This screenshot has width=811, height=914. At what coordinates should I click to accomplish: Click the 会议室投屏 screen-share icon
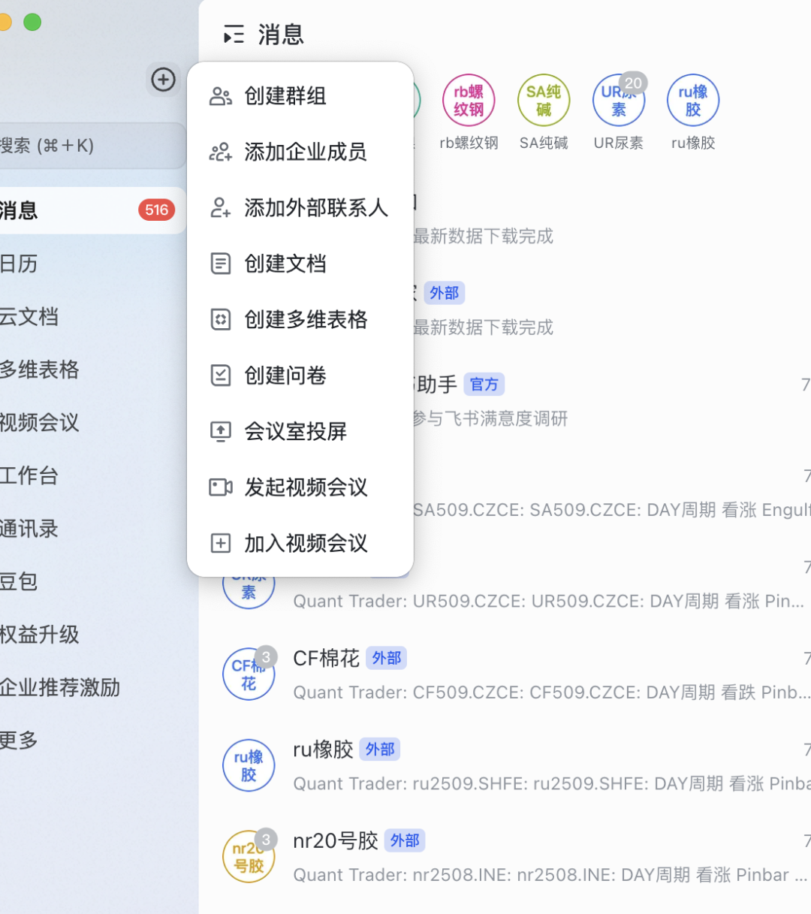pos(220,431)
